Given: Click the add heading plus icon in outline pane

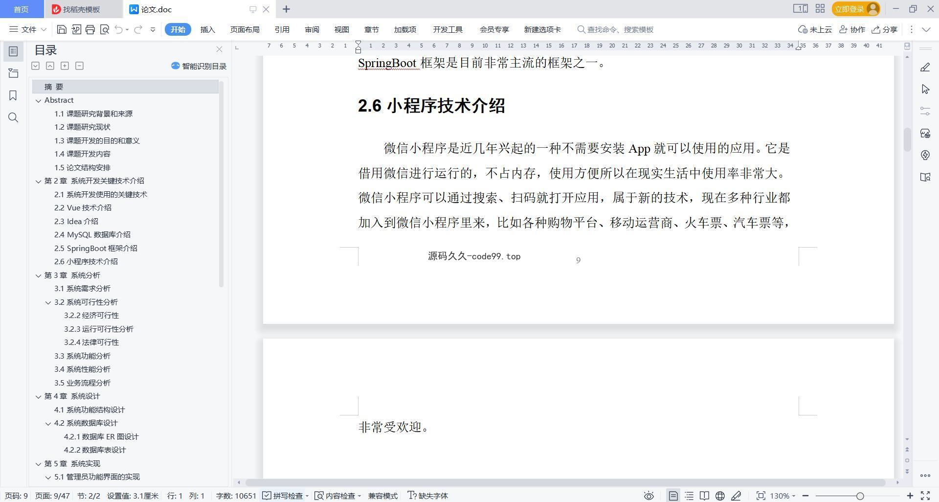Looking at the screenshot, I should 65,66.
